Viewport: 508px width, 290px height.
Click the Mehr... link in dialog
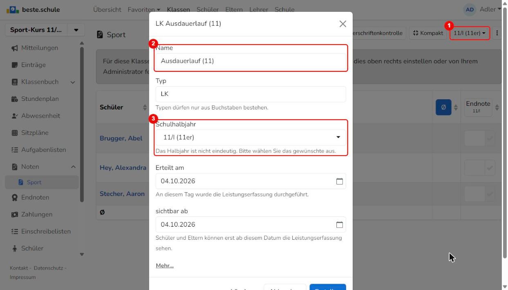[165, 265]
